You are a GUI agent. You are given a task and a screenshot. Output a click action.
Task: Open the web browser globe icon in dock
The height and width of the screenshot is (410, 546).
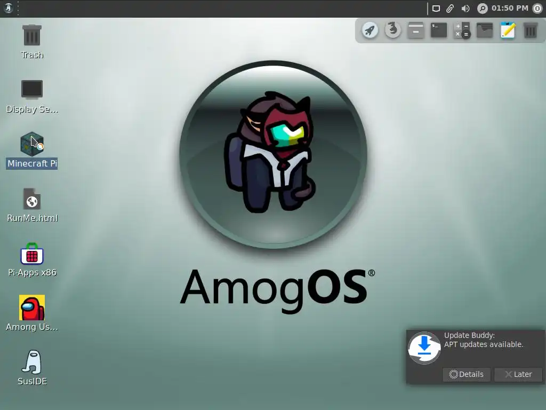(x=393, y=30)
